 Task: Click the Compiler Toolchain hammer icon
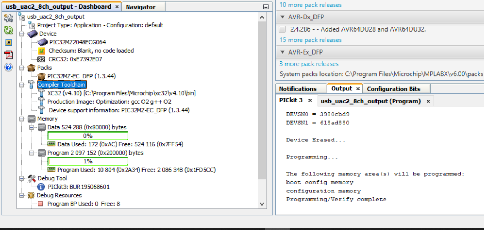(32, 85)
